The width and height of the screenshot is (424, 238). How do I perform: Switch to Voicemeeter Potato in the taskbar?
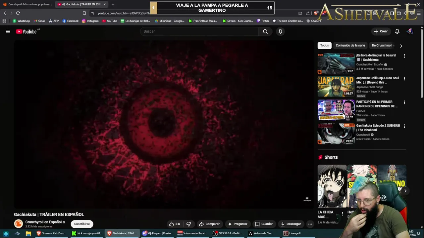(192, 233)
